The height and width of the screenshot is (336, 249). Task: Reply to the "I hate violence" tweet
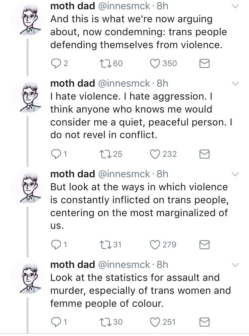[56, 154]
